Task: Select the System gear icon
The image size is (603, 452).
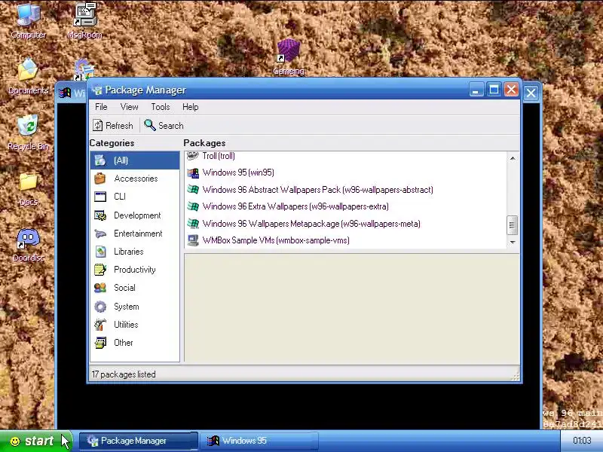Action: point(100,307)
